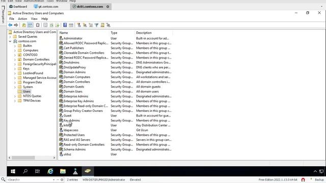Expand the Saved Queries node
Screen dimensions: 326x183
(10, 37)
